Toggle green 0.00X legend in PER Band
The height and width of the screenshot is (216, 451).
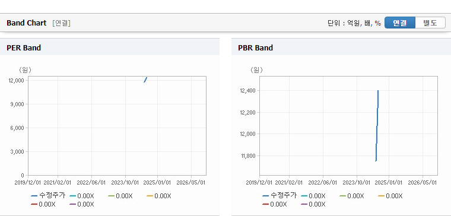[x=120, y=196]
